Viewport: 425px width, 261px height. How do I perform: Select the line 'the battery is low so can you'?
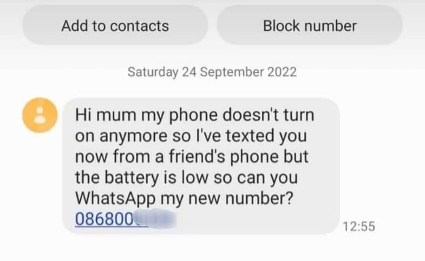coord(186,178)
